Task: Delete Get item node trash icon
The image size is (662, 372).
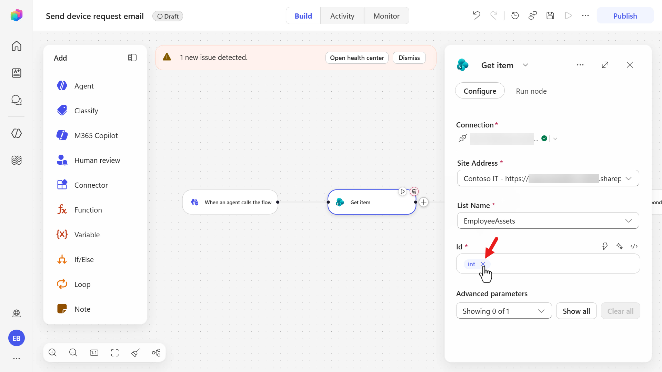Action: coord(414,192)
